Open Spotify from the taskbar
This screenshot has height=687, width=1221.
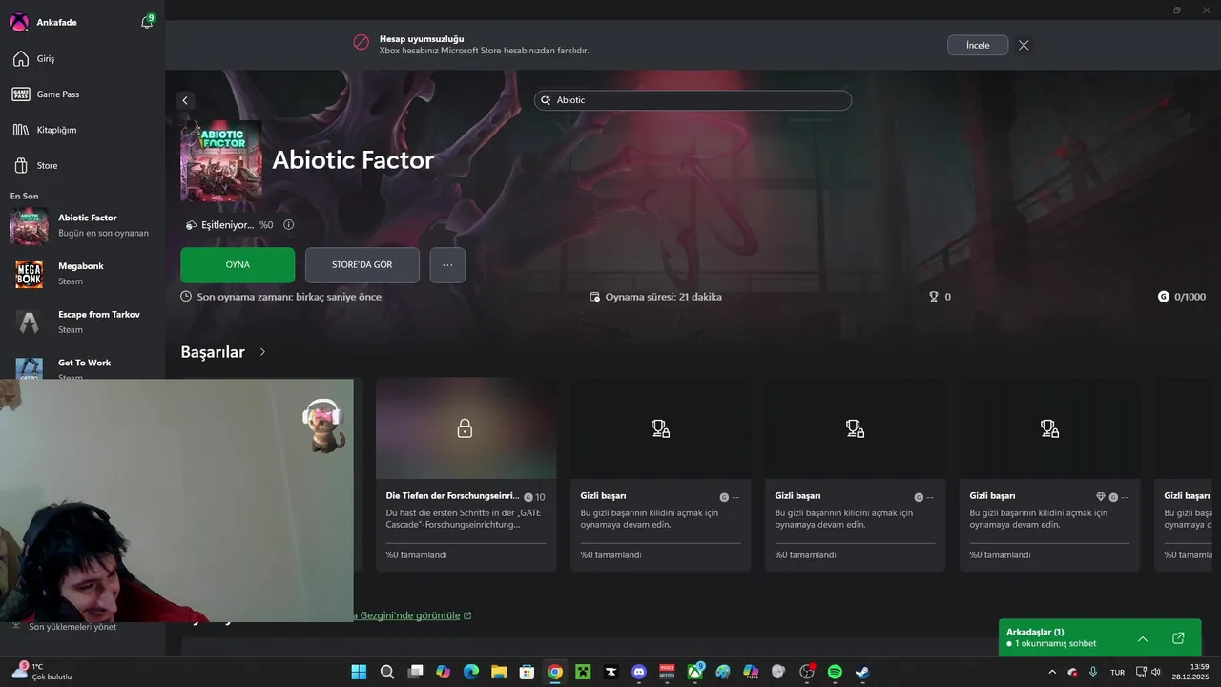835,672
